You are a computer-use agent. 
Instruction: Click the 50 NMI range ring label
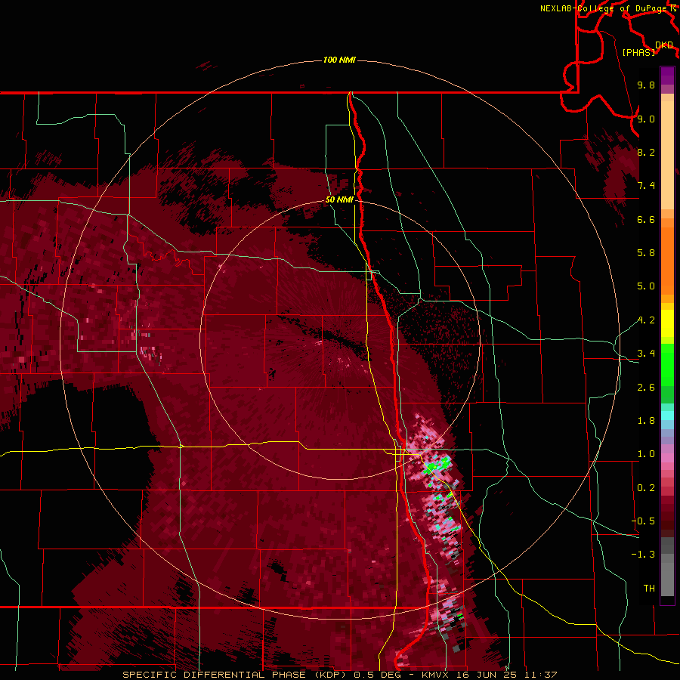pyautogui.click(x=339, y=199)
